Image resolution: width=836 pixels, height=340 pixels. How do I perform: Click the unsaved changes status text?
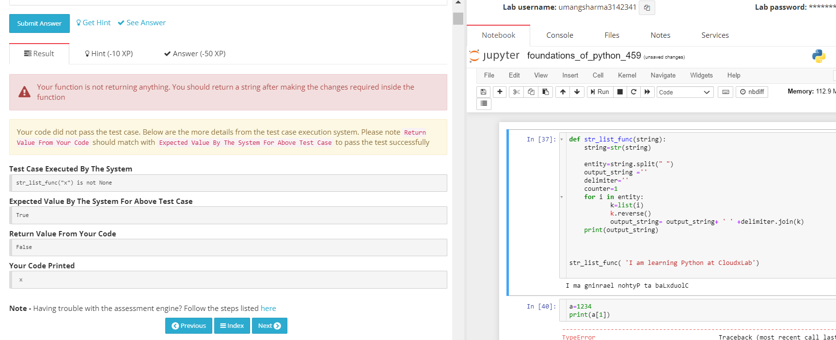click(664, 57)
